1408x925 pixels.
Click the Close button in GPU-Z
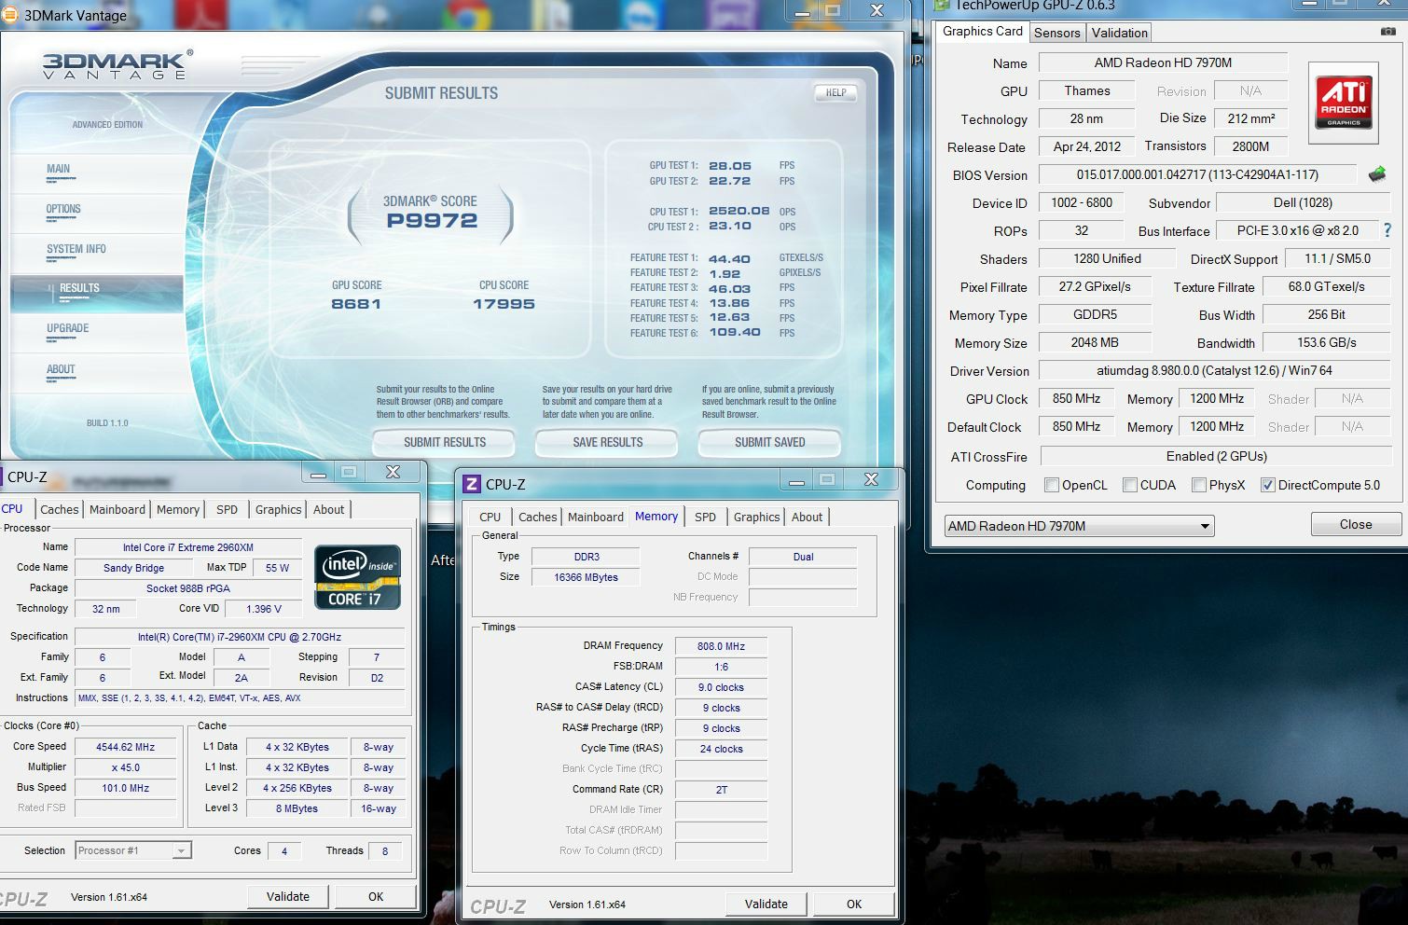(x=1356, y=524)
